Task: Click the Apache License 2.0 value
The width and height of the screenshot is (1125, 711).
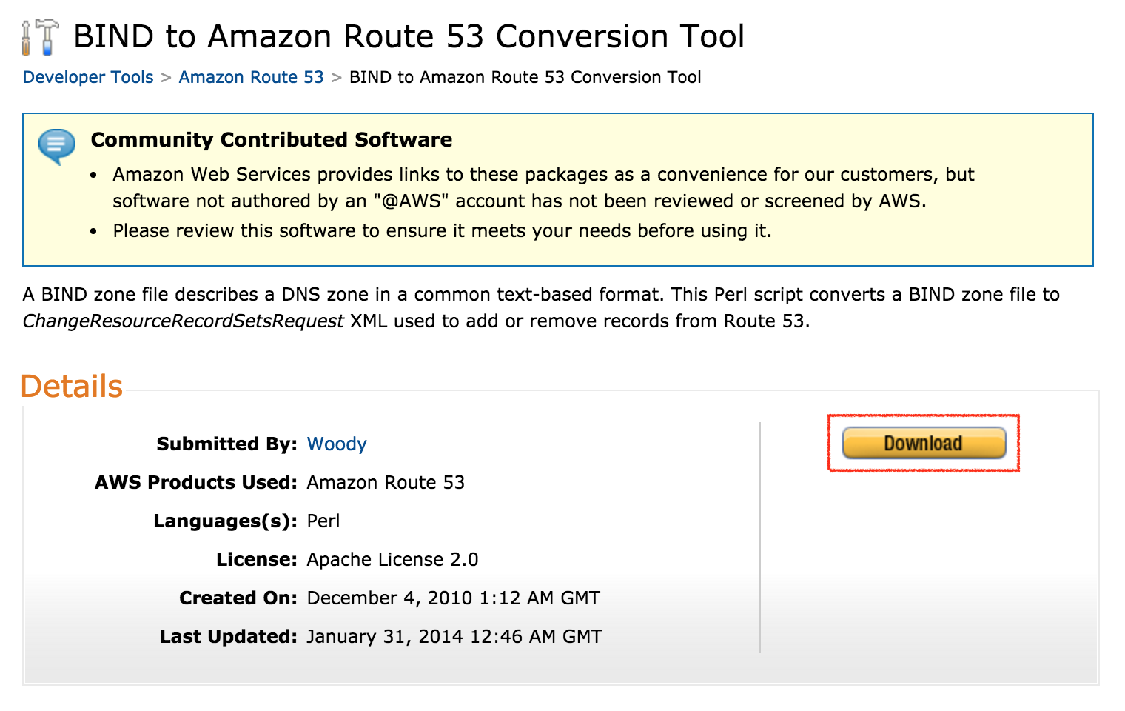Action: click(392, 559)
